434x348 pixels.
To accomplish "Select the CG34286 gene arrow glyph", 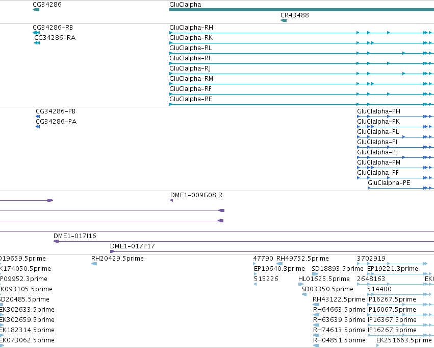I will 36,10.
